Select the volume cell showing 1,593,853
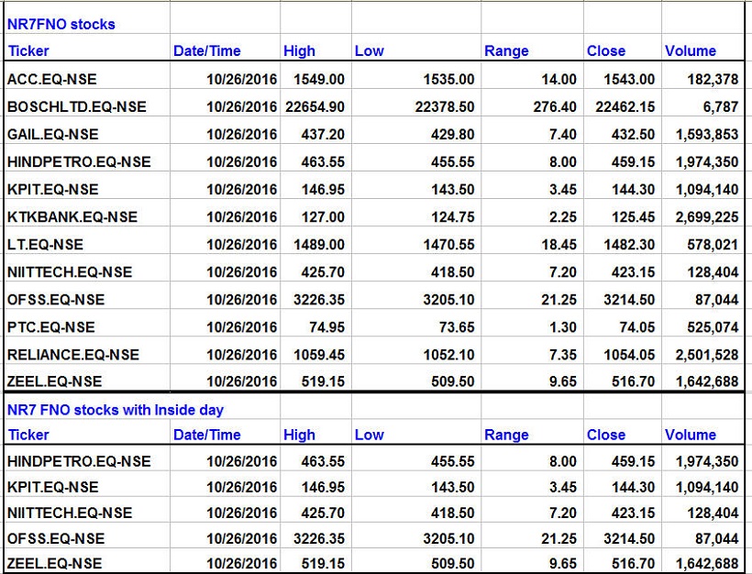Screen dimensions: 752x574 coord(707,135)
